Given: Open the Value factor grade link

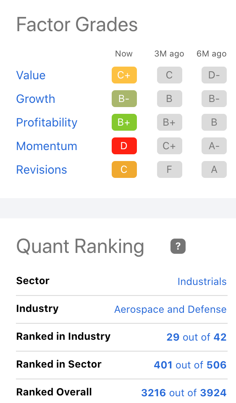Looking at the screenshot, I should tap(31, 75).
